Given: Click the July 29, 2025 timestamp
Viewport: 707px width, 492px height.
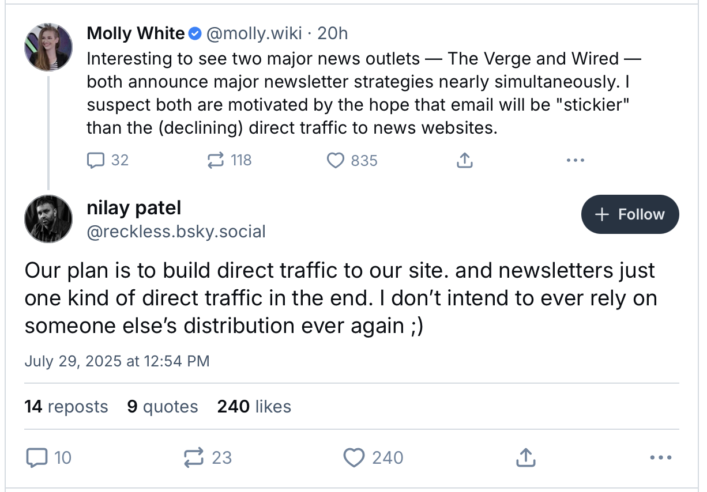Looking at the screenshot, I should pos(117,361).
